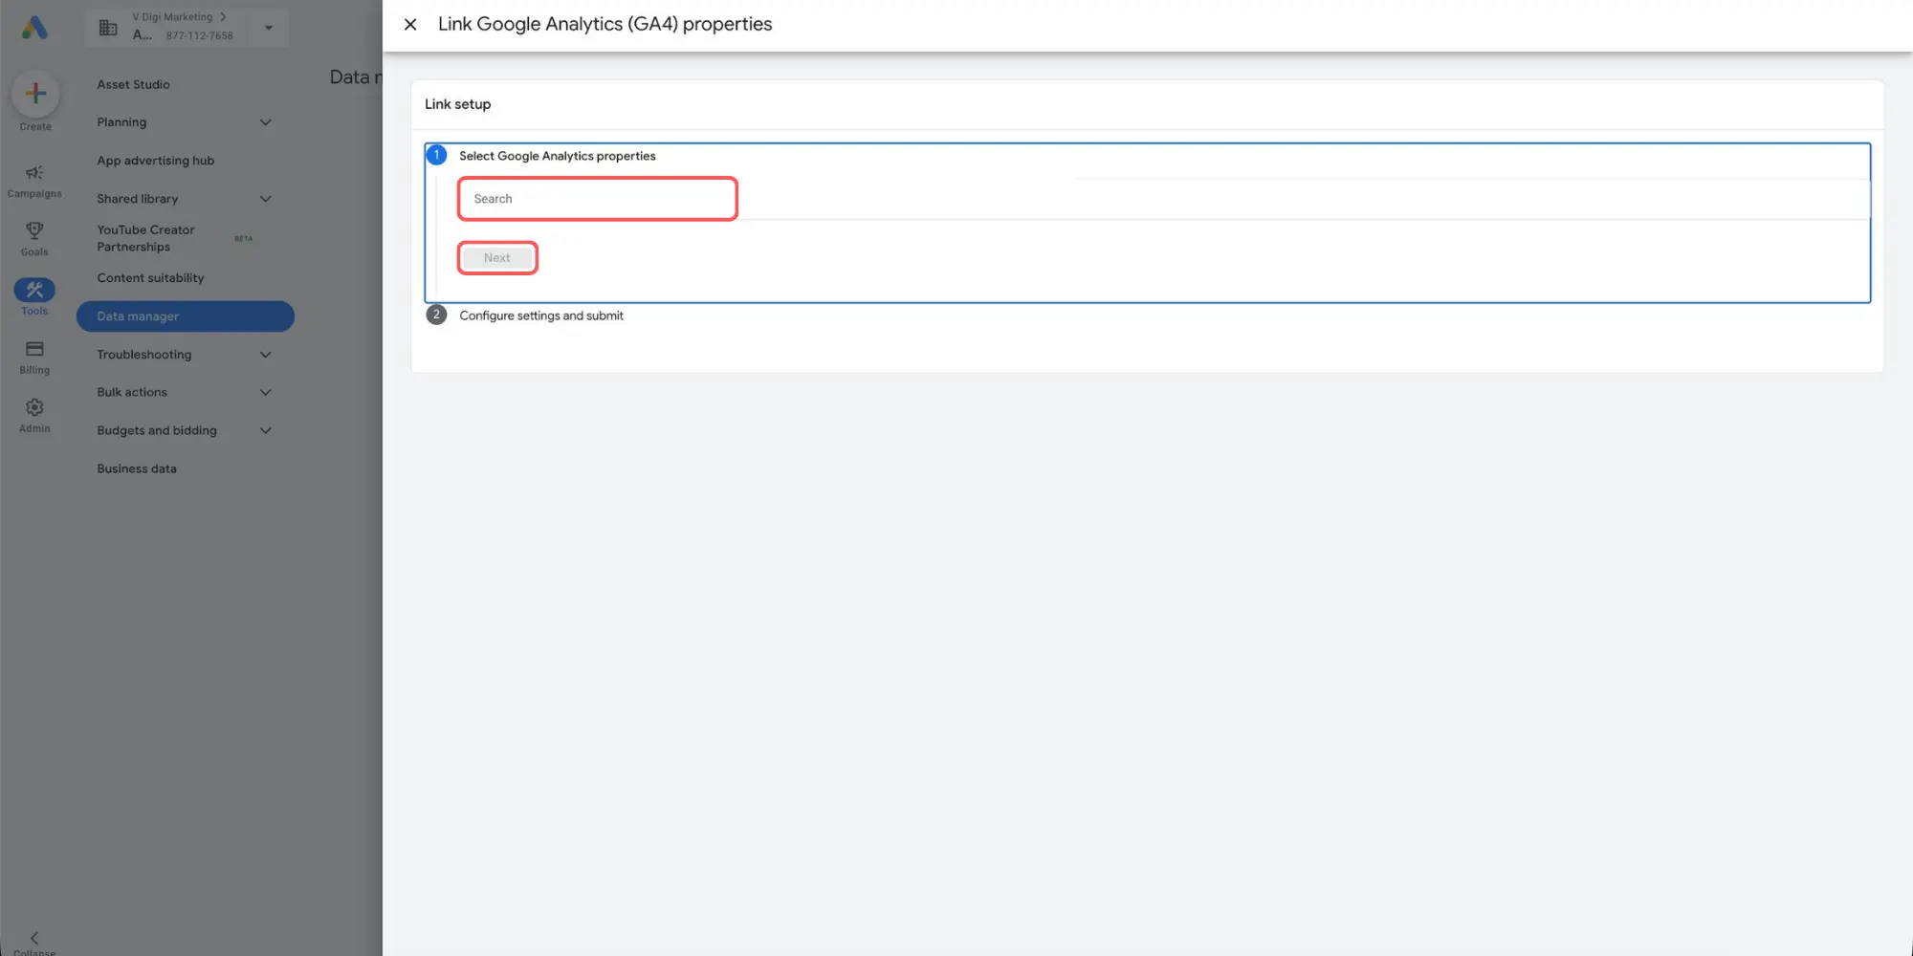
Task: Collapse the sidebar with the arrow icon
Action: (x=34, y=938)
